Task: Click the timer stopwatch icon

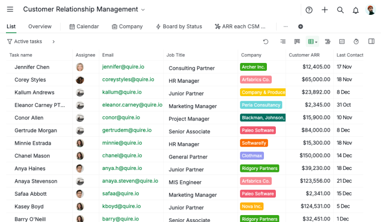Action: coord(356,42)
